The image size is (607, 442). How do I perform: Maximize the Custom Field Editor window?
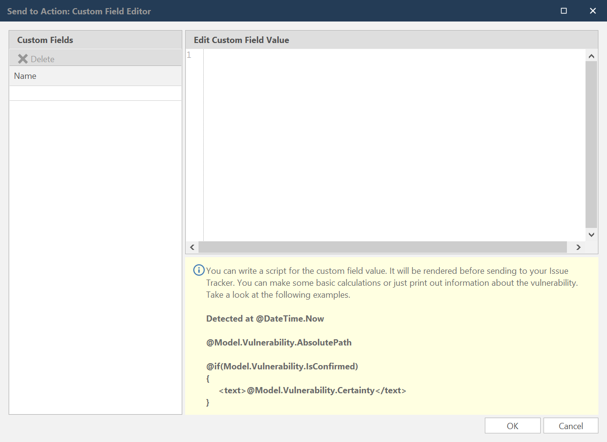pos(564,11)
